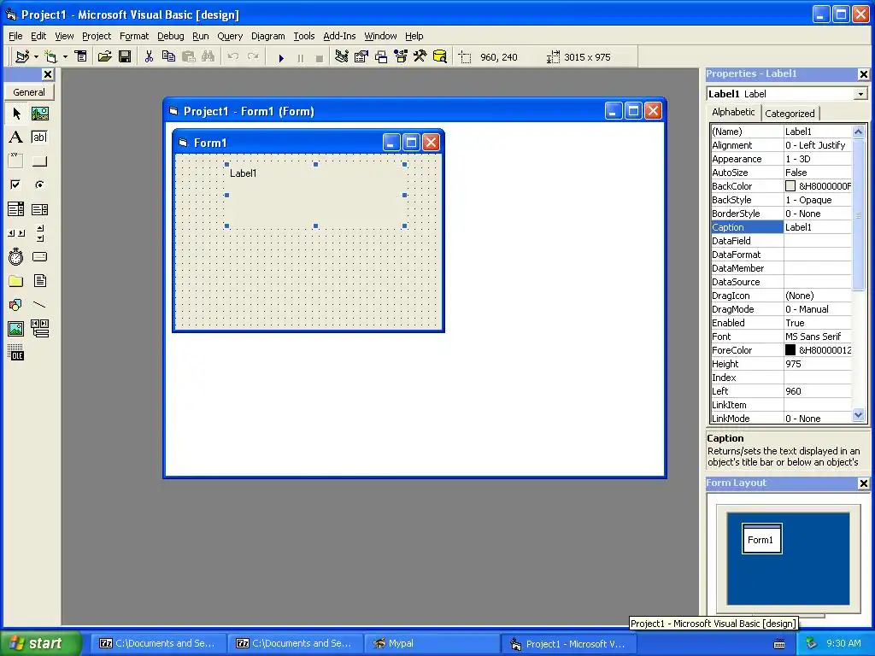Open the Menu Editor from toolbar
Viewport: 875px width, 656px height.
pyautogui.click(x=81, y=57)
